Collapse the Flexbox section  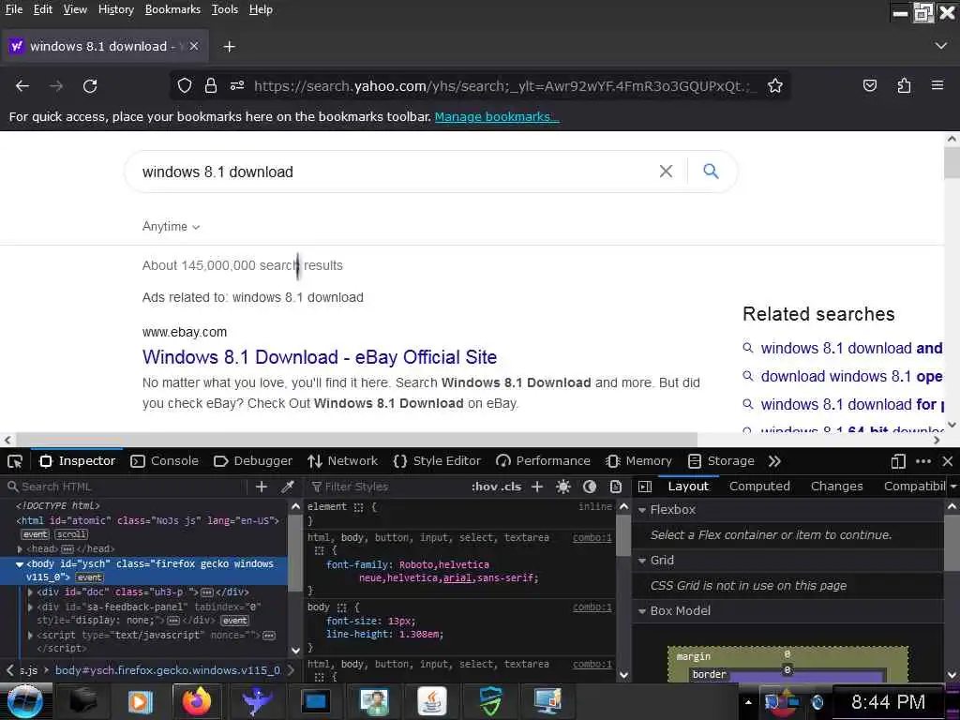point(642,510)
